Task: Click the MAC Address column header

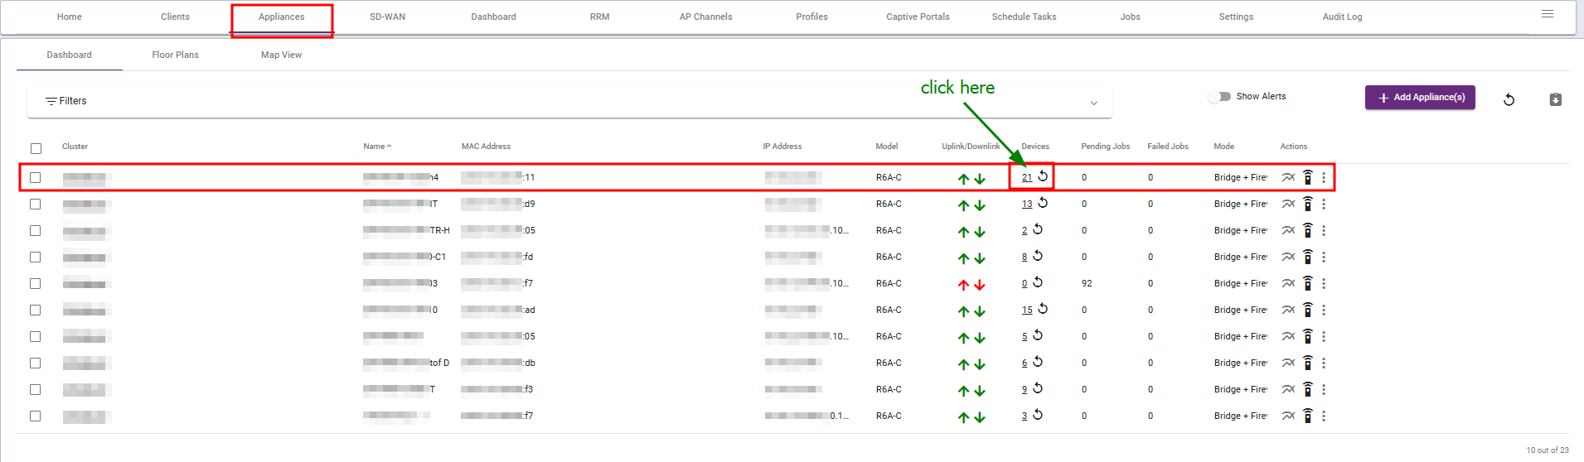Action: coord(486,147)
